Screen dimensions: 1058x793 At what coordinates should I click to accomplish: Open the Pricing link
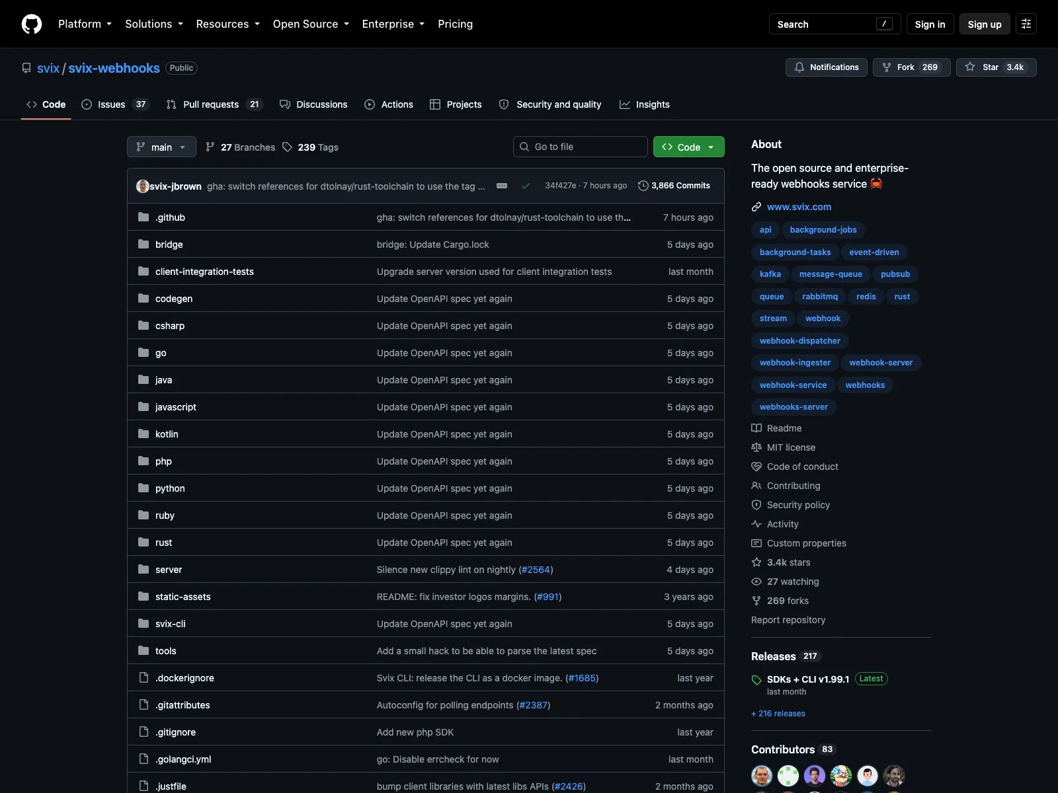point(455,24)
